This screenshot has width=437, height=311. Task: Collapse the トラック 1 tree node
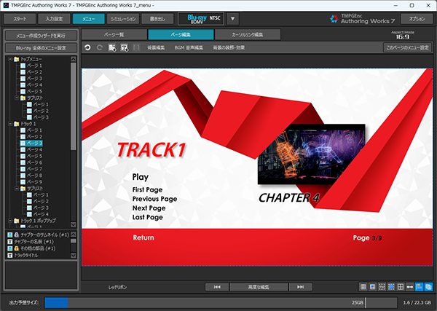10,124
